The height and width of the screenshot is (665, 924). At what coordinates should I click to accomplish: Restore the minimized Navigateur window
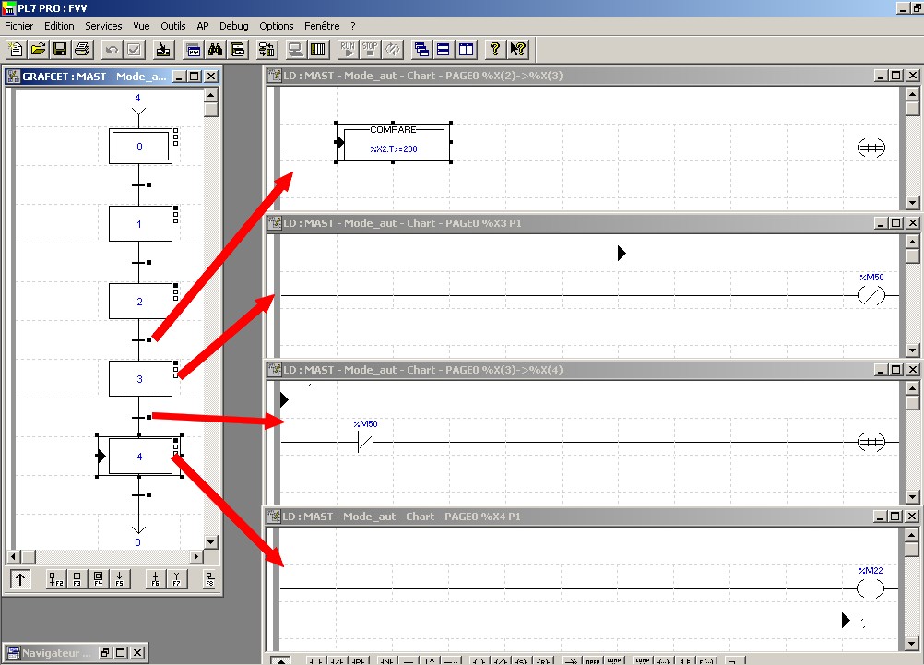tap(105, 653)
